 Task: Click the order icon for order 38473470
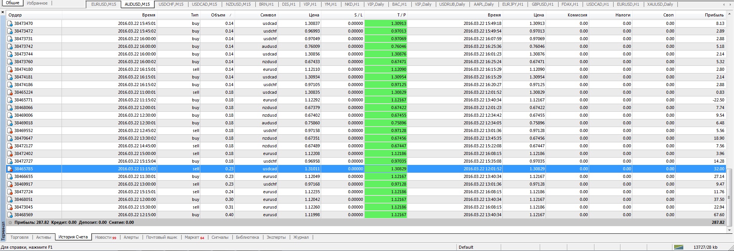pyautogui.click(x=10, y=23)
